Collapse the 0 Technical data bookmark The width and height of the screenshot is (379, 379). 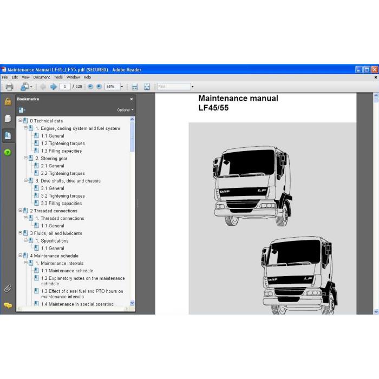click(x=21, y=120)
